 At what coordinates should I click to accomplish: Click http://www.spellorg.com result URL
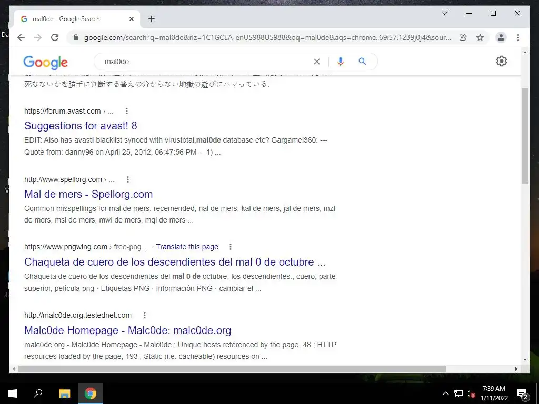(63, 179)
